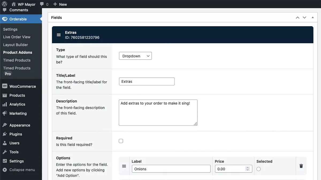Click the WP Mayor site name link
The width and height of the screenshot is (321, 180).
(x=26, y=4)
